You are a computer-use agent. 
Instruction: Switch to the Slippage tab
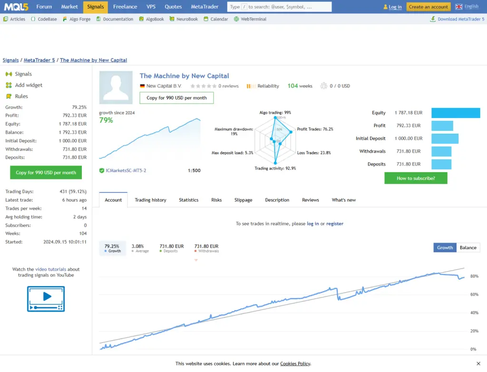pos(243,200)
